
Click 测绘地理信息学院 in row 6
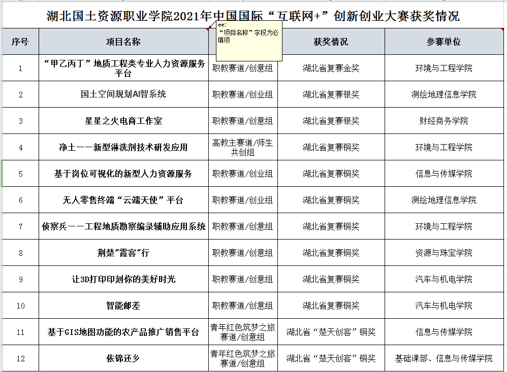(x=444, y=200)
